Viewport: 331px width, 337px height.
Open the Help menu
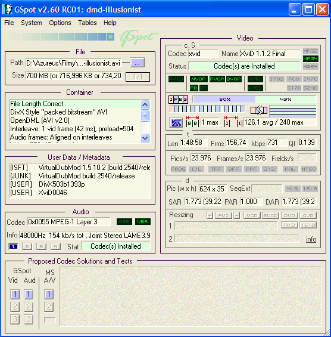pos(110,23)
